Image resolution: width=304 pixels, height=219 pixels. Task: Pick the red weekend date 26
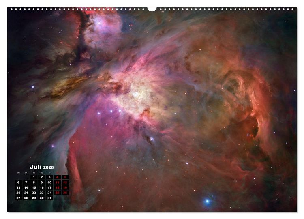point(65,193)
